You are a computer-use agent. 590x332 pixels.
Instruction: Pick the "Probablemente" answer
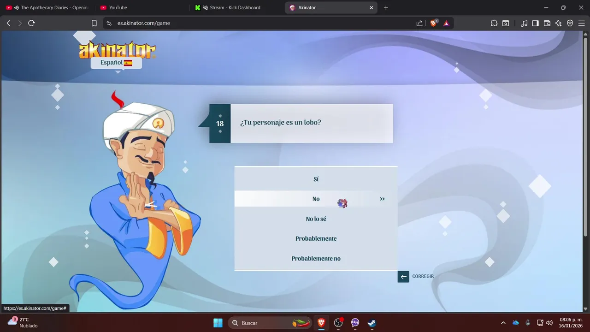(x=316, y=239)
